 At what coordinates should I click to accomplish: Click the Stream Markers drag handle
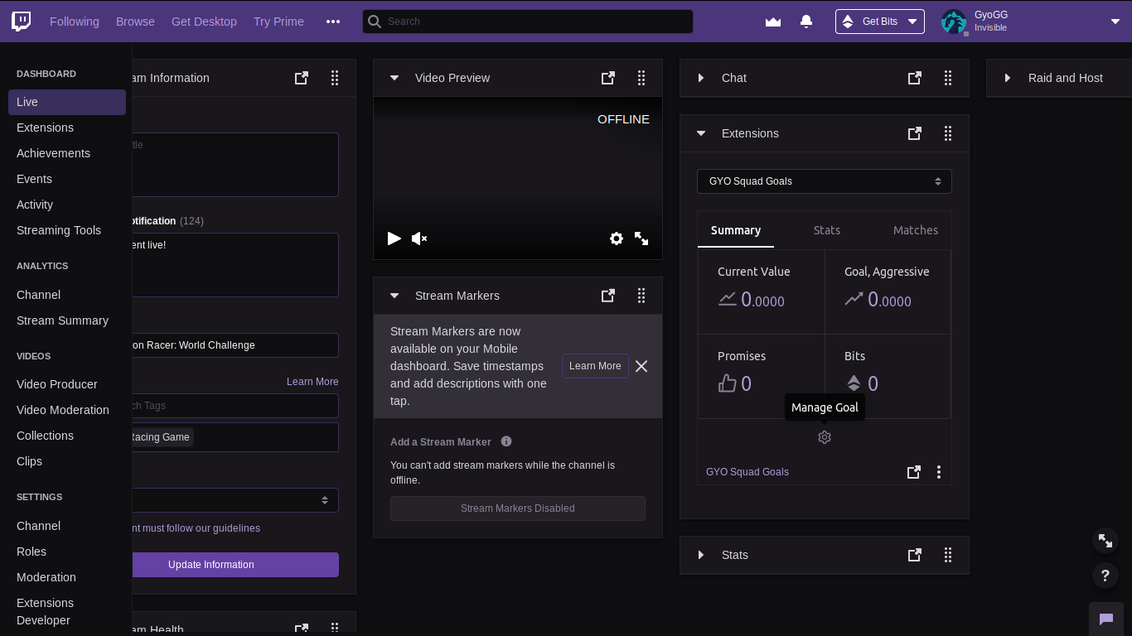pos(641,296)
